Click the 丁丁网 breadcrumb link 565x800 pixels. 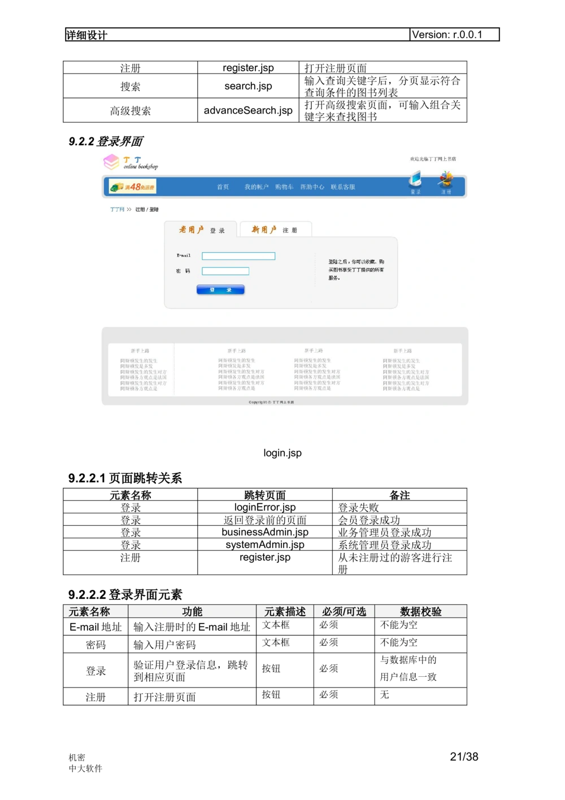pyautogui.click(x=117, y=210)
